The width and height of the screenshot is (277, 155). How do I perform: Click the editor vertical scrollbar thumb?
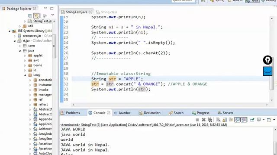point(272,74)
